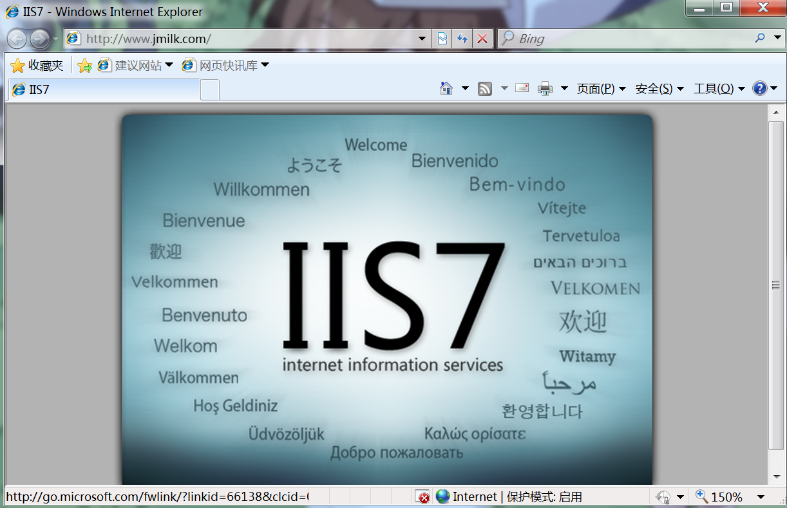Screen dimensions: 787x508
Task: Click the vertical scrollbar up arrow
Action: point(776,112)
